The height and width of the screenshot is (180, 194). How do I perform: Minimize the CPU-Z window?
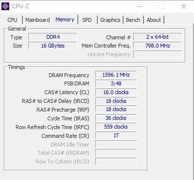(x=140, y=6)
